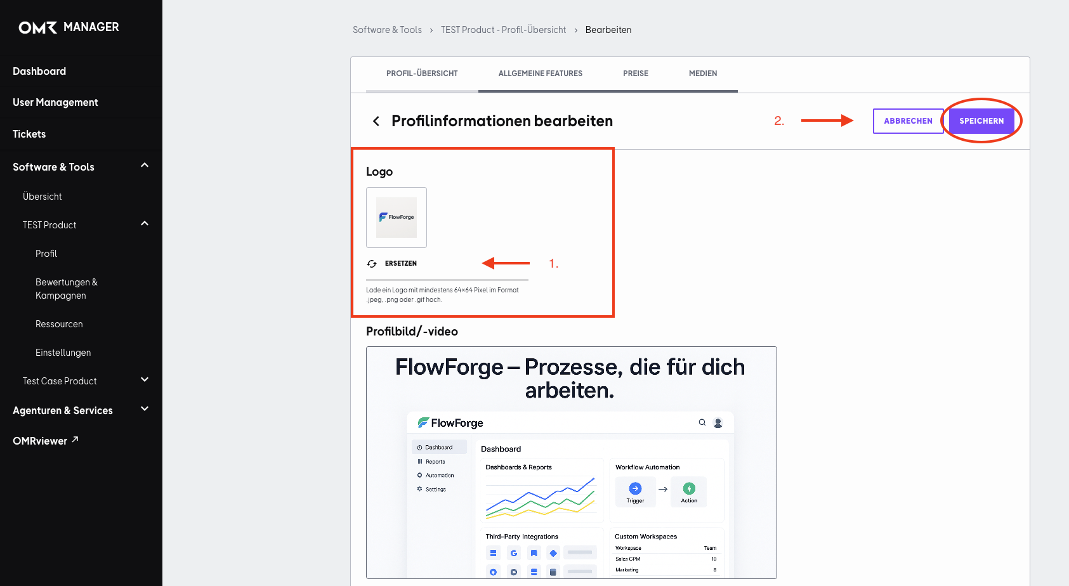The image size is (1069, 586).
Task: Click Ersetzen to replace the logo
Action: [401, 264]
